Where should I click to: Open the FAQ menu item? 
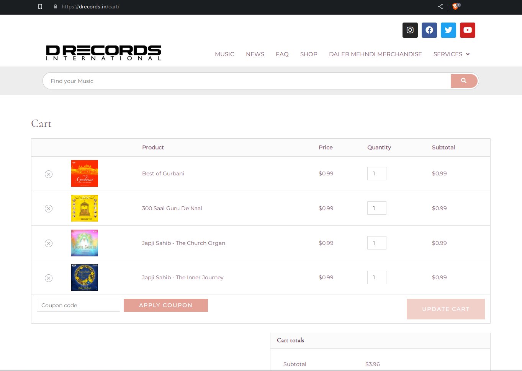(x=282, y=54)
